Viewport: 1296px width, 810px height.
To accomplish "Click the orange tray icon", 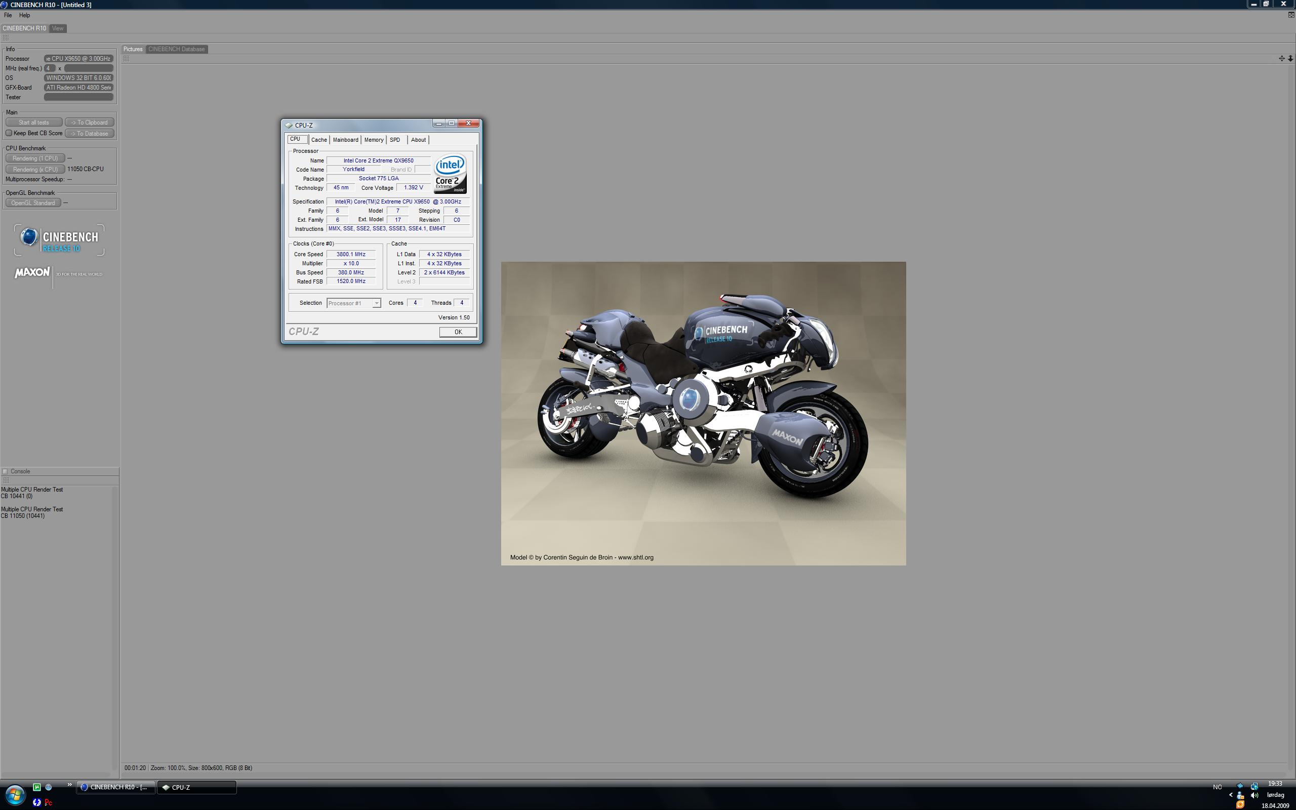I will coord(1240,804).
